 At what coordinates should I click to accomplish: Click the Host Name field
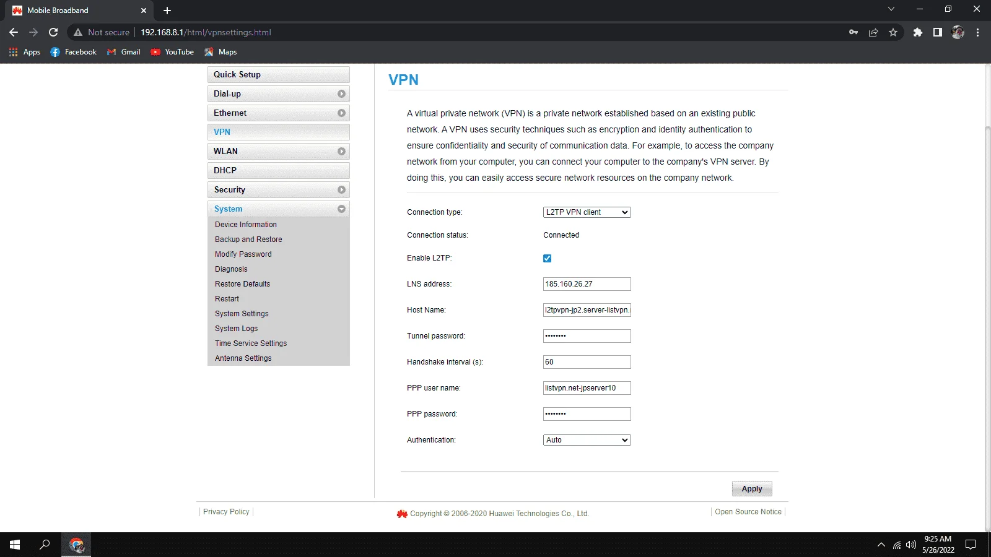pos(587,310)
